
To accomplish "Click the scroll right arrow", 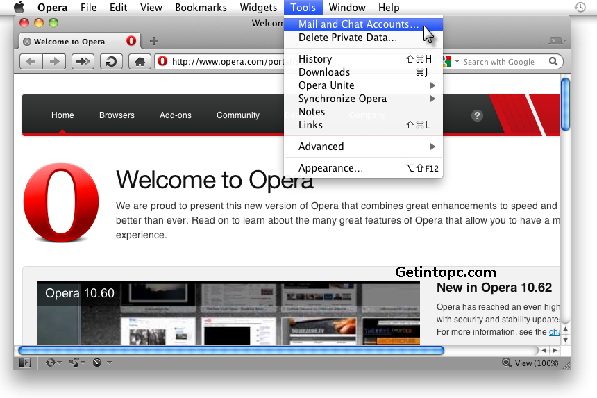I will click(555, 350).
